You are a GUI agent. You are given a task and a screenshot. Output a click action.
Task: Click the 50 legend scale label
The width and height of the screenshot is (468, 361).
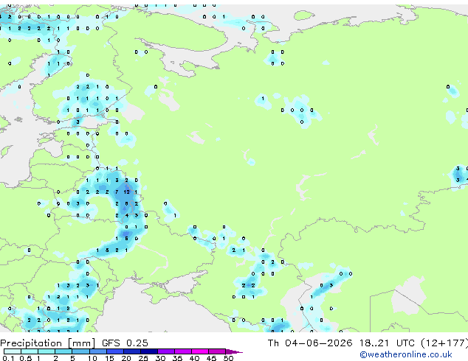228,358
